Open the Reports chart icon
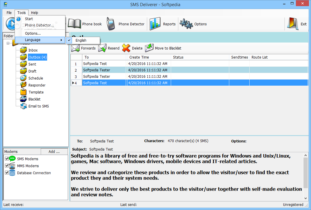Viewport: 311px width, 210px height. (x=155, y=24)
